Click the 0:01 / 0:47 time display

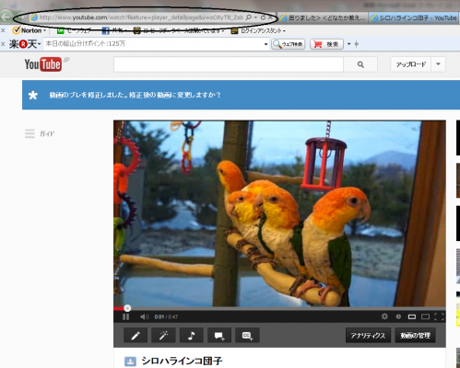166,316
